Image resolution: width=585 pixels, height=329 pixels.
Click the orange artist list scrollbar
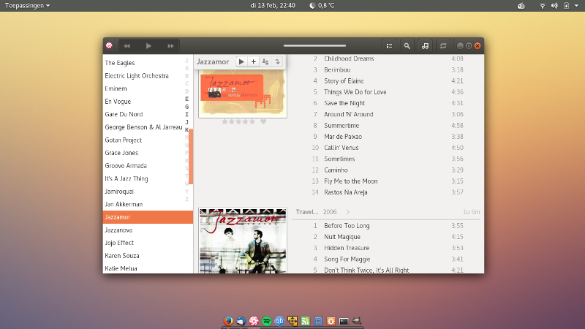click(x=191, y=156)
